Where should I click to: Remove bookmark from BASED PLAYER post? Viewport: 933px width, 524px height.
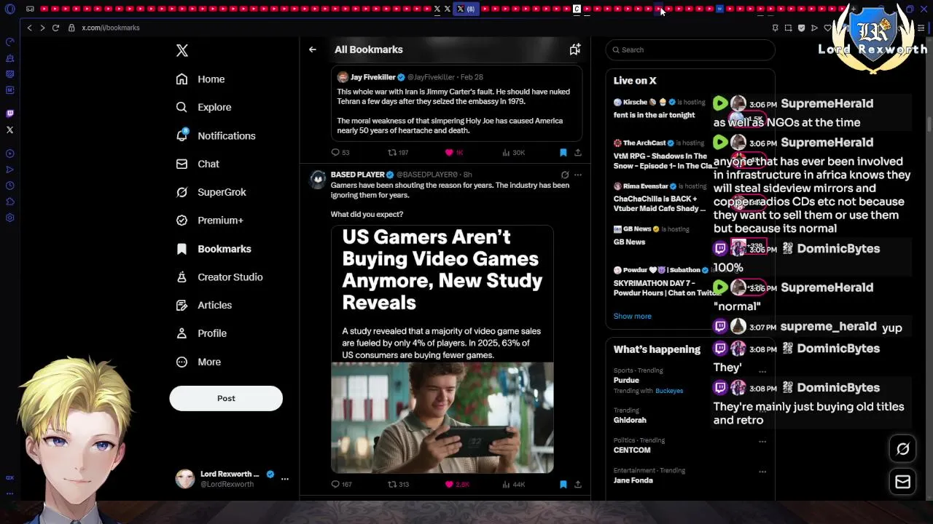click(x=563, y=484)
